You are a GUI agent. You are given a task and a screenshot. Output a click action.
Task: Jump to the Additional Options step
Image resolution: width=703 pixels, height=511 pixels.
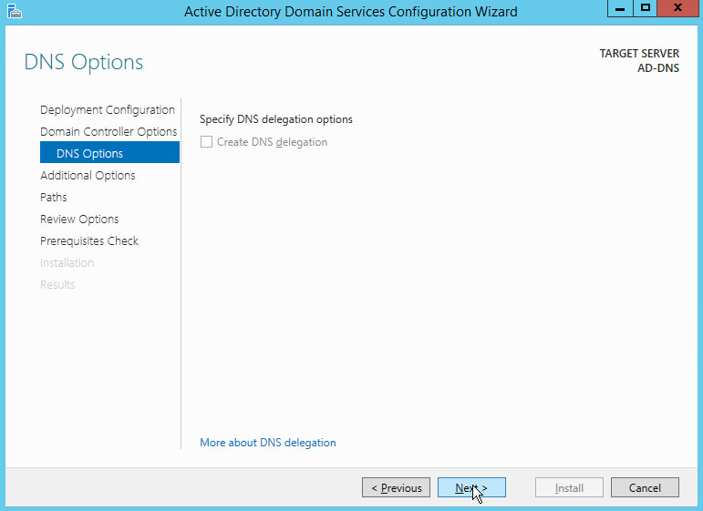pyautogui.click(x=88, y=176)
